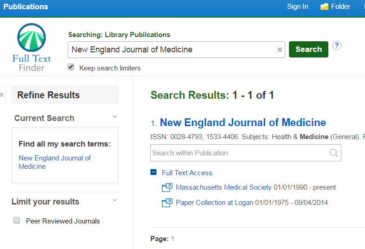
Task: Click the Limit your results heading text
Action: click(45, 202)
